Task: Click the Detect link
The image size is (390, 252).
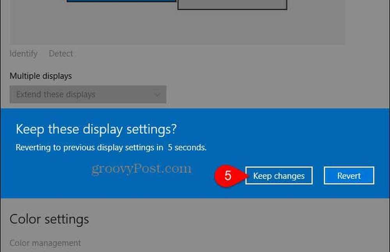Action: (61, 53)
